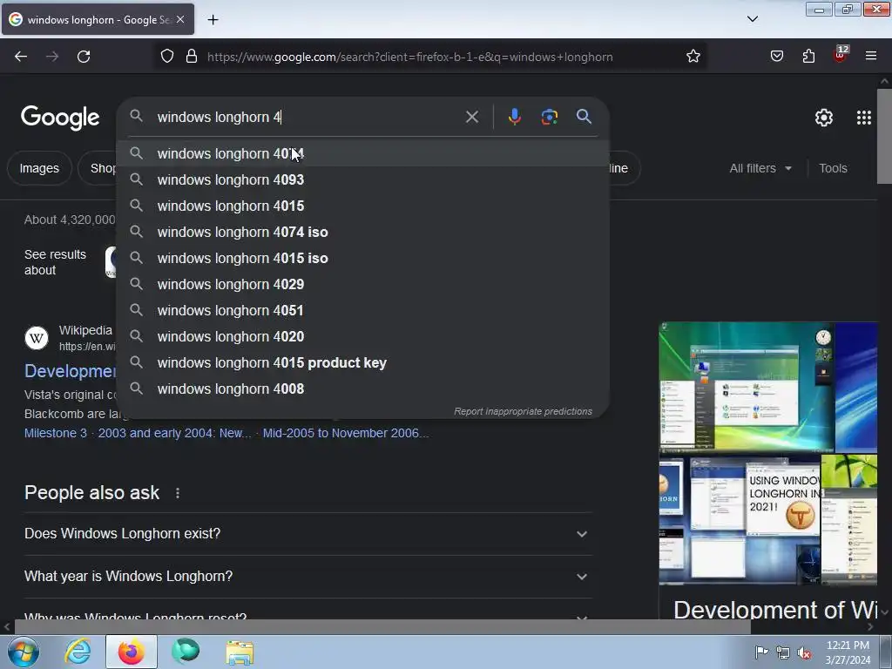Search by image with the camera icon
892x669 pixels.
click(549, 117)
